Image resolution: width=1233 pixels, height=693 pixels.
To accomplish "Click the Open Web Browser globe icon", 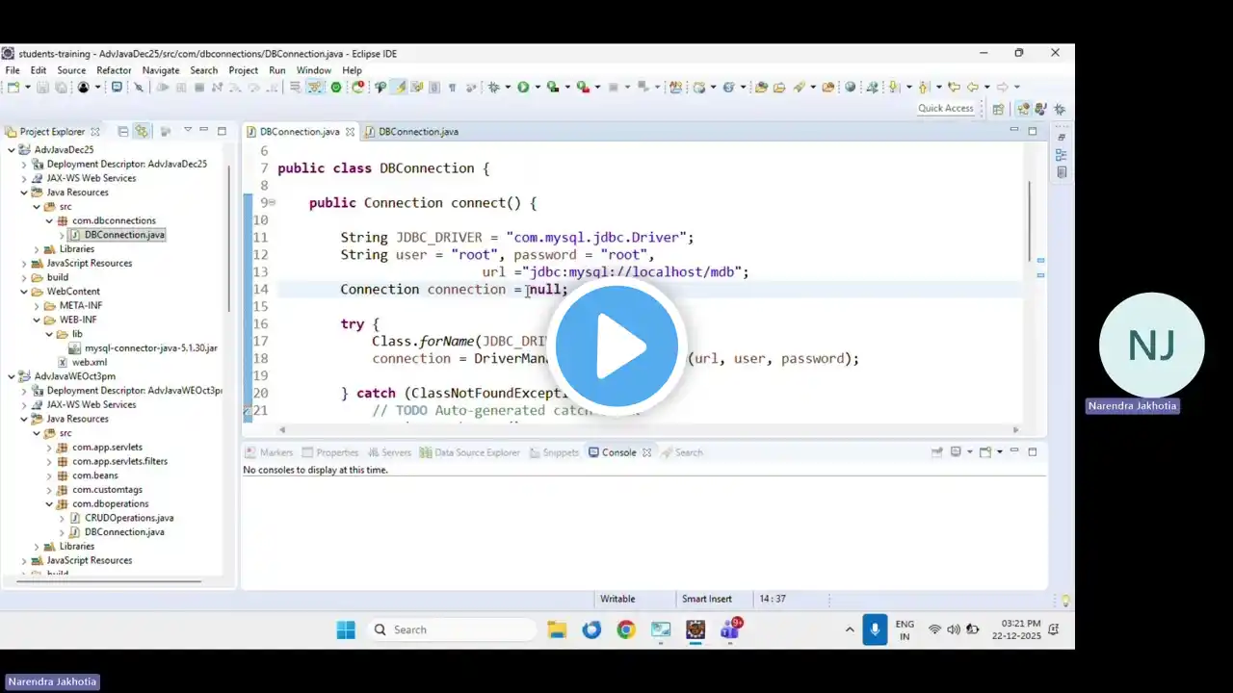I will tap(851, 87).
